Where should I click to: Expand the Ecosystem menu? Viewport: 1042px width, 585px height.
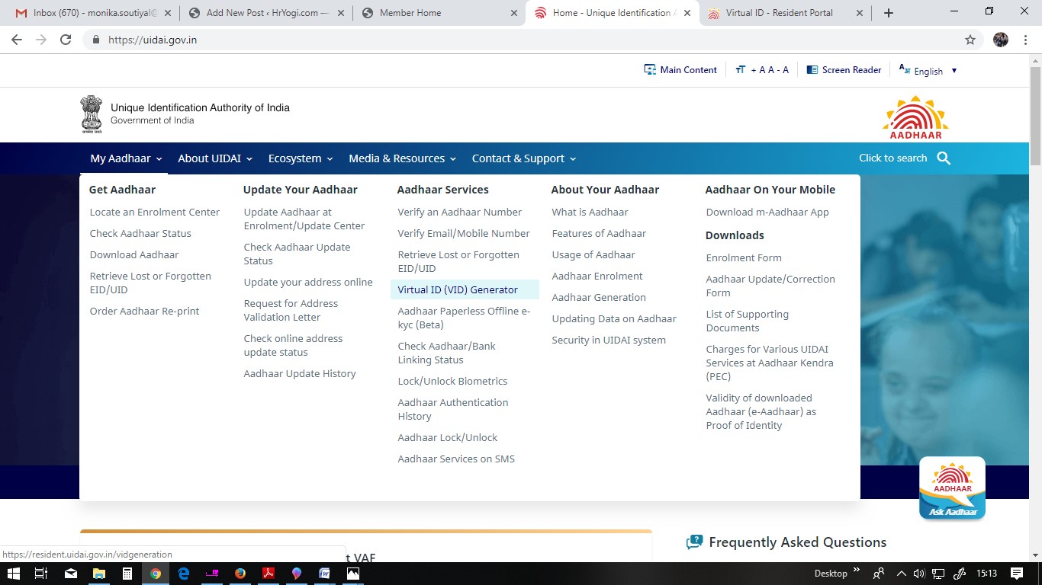click(301, 158)
